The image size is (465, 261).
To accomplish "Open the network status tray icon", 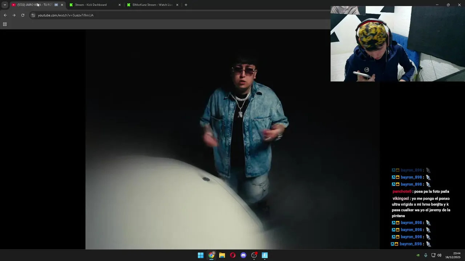I will [433, 255].
